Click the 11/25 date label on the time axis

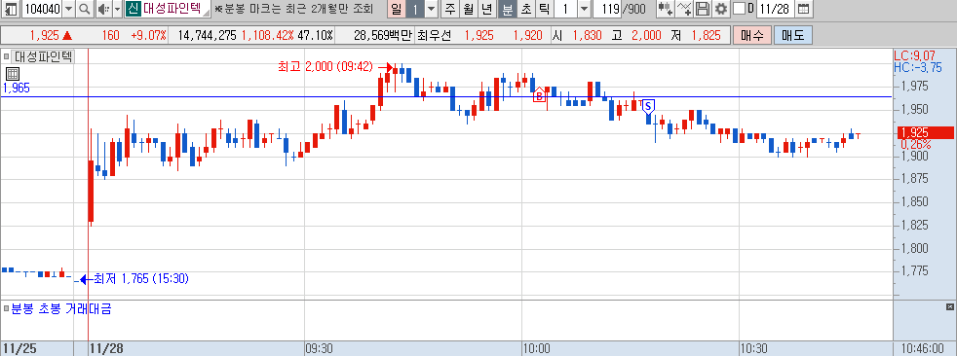point(19,348)
